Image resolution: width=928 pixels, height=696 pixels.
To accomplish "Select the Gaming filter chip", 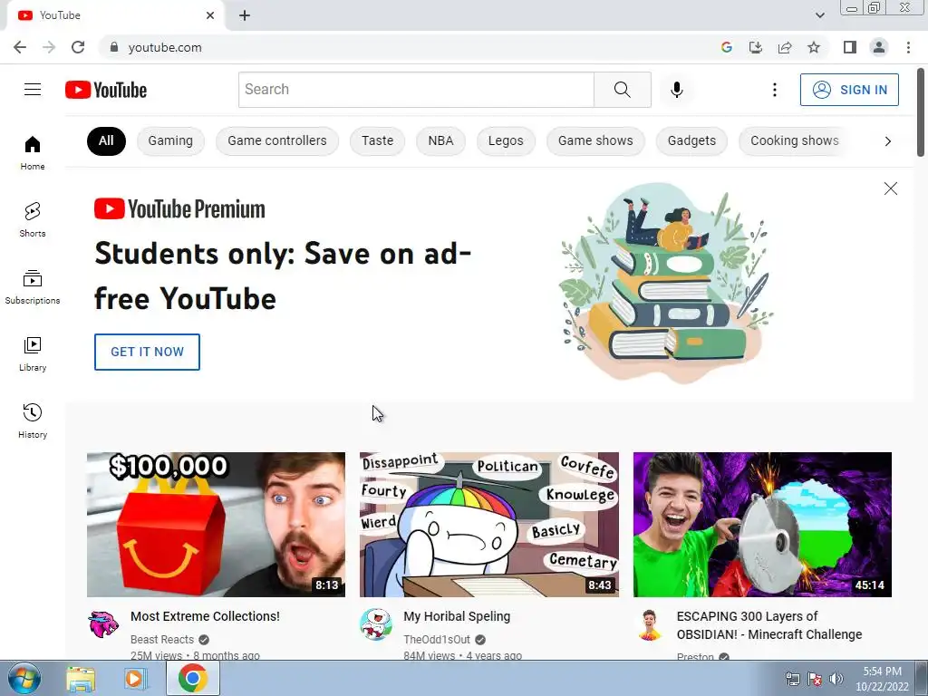I will pos(170,140).
